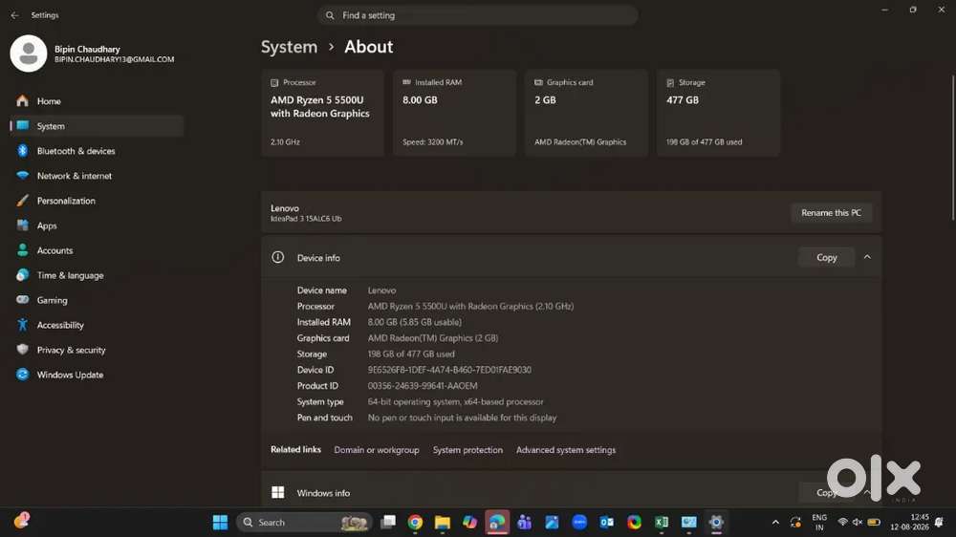Open Apps settings in sidebar

(97, 226)
